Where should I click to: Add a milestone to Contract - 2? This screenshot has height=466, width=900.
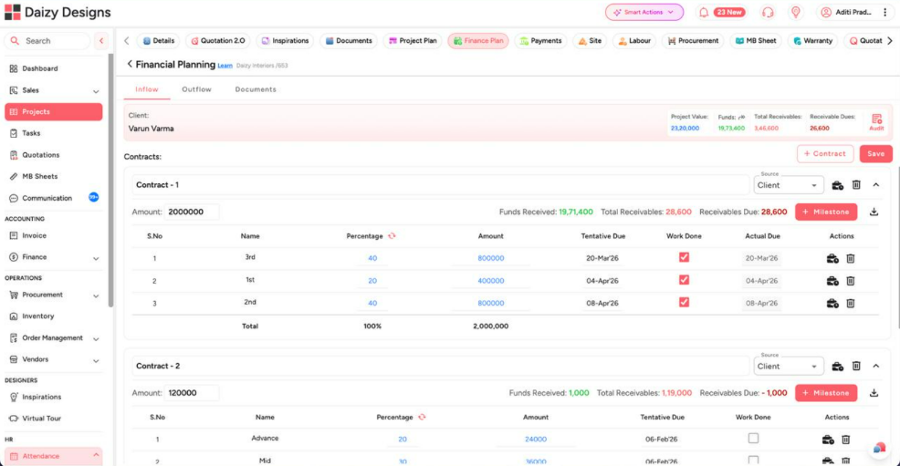click(826, 393)
